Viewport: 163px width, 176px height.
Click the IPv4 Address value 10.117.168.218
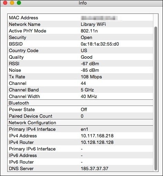97,136
